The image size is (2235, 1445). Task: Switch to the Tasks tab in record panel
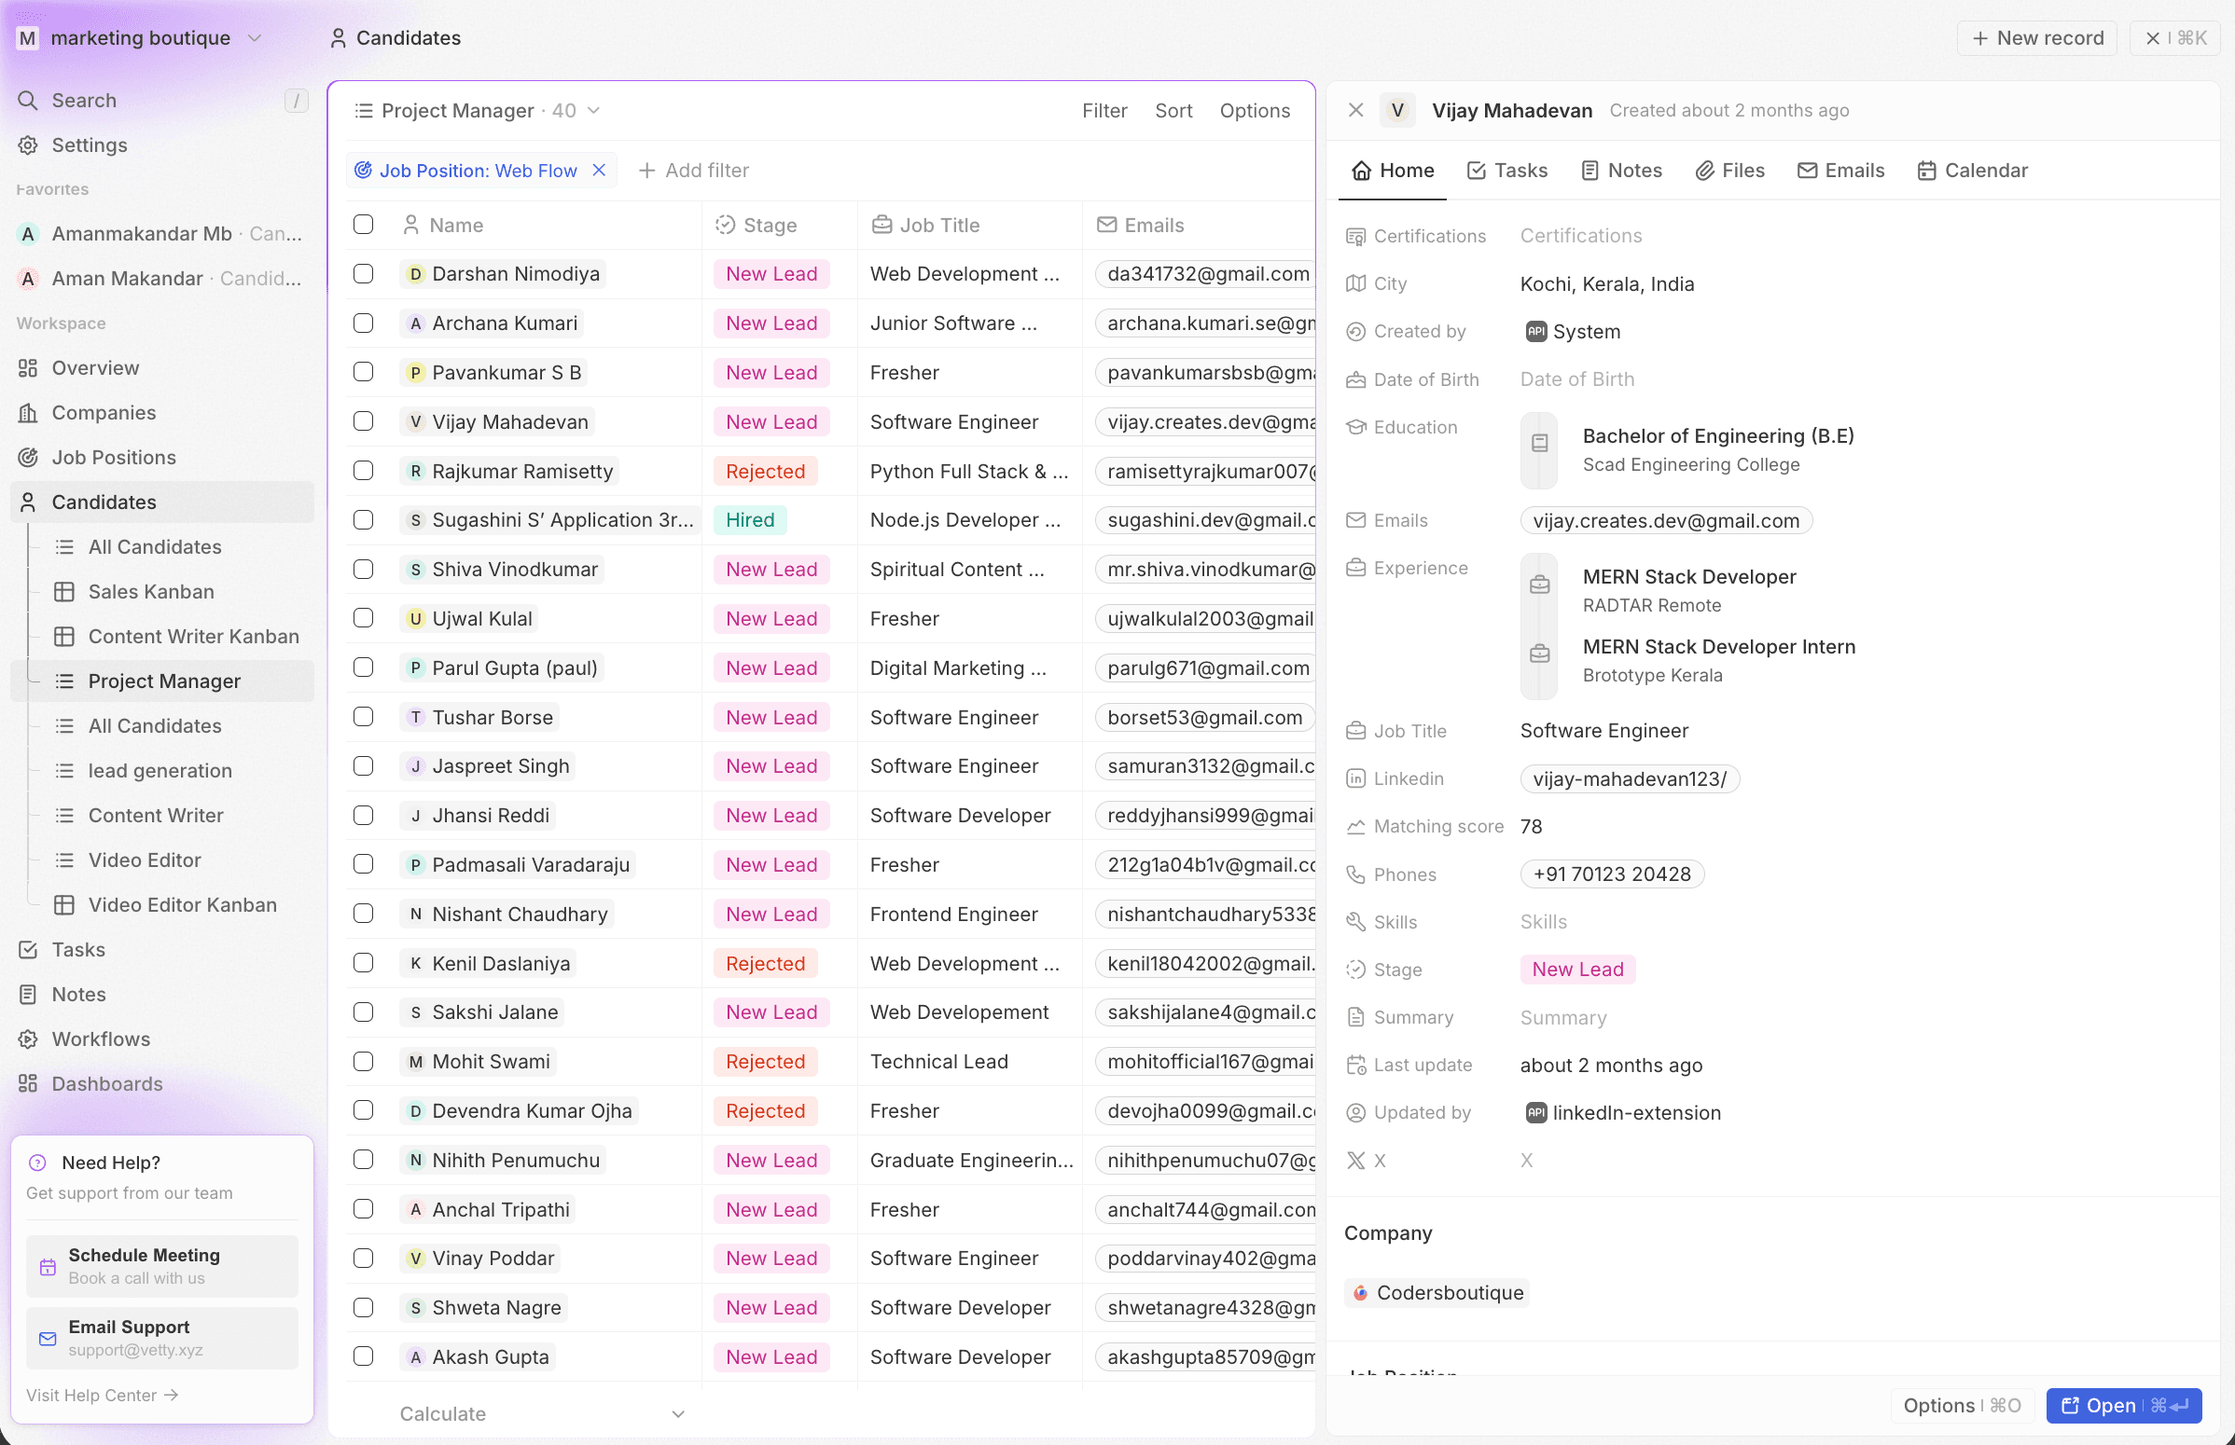pyautogui.click(x=1507, y=171)
